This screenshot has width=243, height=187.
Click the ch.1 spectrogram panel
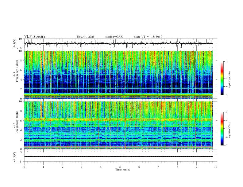pyautogui.click(x=118, y=75)
